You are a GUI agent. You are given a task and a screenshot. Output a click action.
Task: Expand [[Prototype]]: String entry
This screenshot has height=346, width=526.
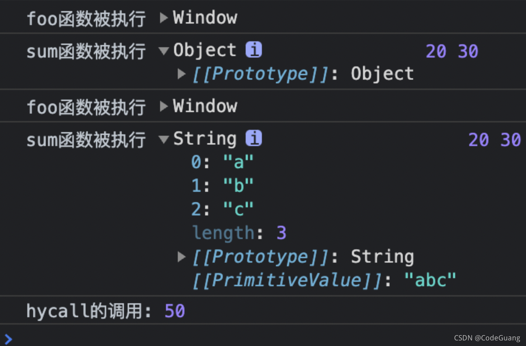point(181,257)
